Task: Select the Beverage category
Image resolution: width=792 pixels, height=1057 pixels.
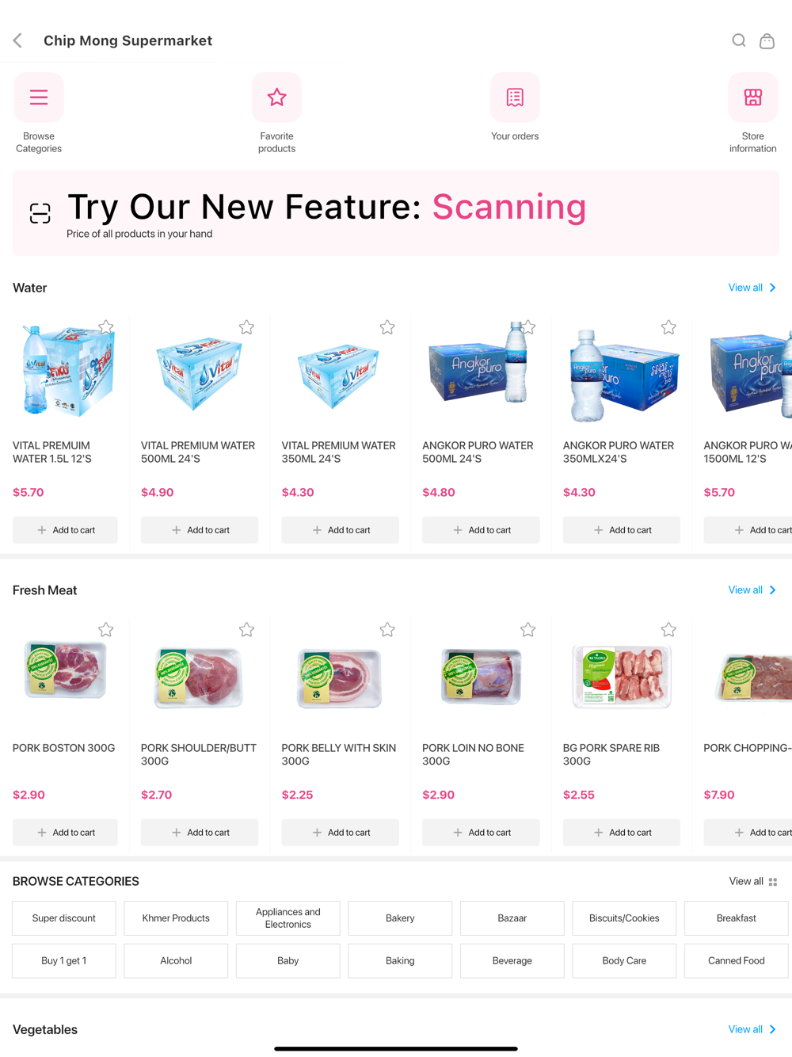Action: click(x=512, y=960)
